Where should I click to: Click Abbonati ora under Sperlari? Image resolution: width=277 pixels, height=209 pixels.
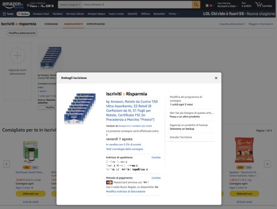pos(244,194)
